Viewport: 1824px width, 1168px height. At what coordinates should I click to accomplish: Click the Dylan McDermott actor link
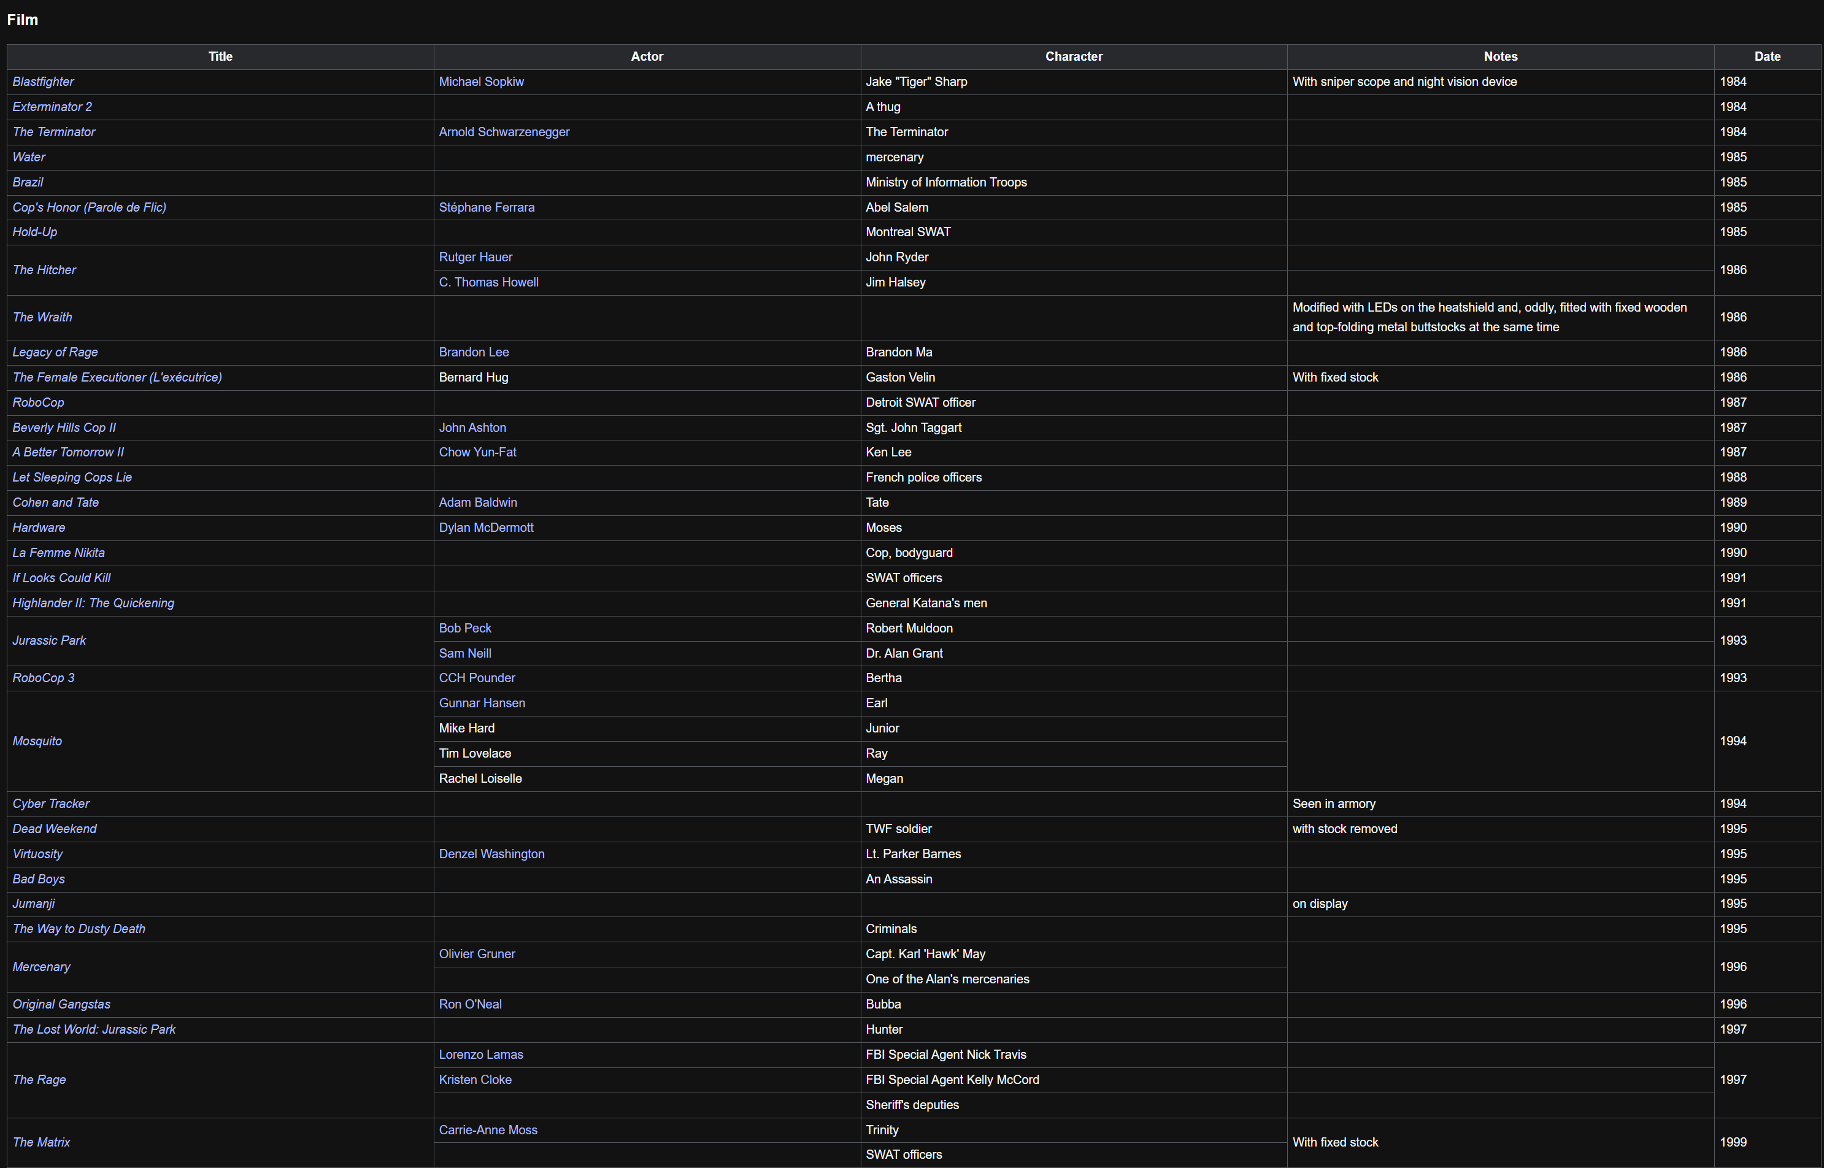pos(486,527)
